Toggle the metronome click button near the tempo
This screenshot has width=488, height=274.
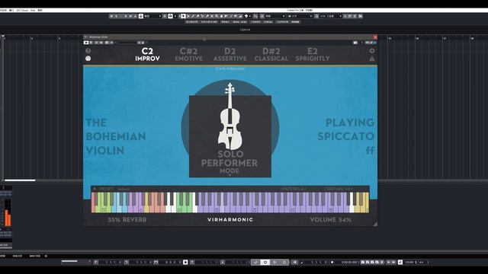(400, 262)
